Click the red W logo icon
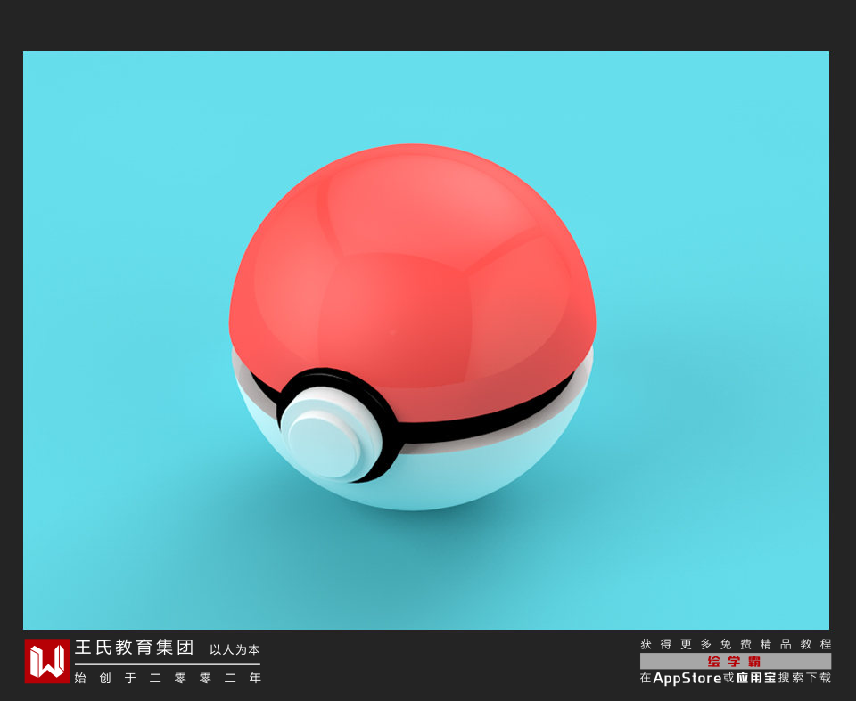This screenshot has width=856, height=701. tap(47, 661)
